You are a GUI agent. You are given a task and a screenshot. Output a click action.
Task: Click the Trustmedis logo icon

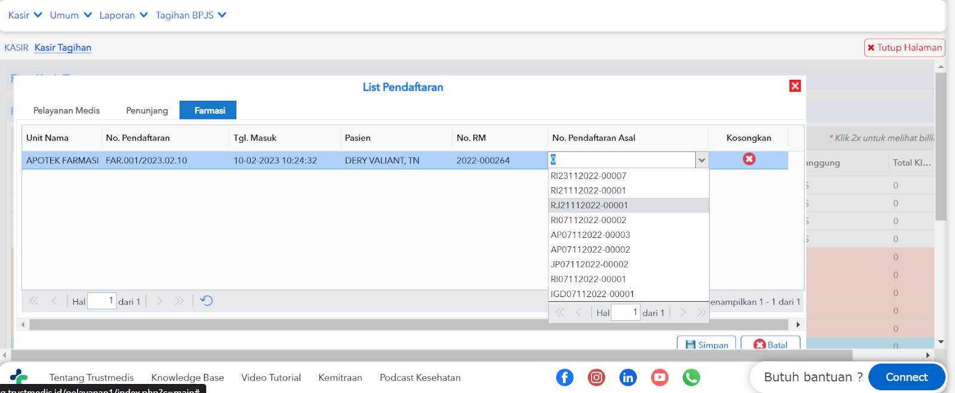pyautogui.click(x=19, y=377)
